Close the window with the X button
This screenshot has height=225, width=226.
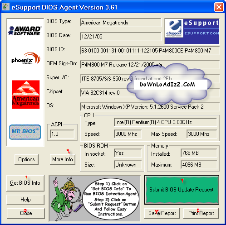pyautogui.click(x=219, y=7)
